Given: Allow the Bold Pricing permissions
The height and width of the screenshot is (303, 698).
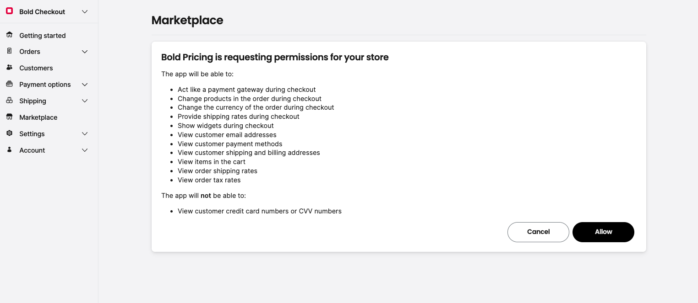Looking at the screenshot, I should click(603, 232).
